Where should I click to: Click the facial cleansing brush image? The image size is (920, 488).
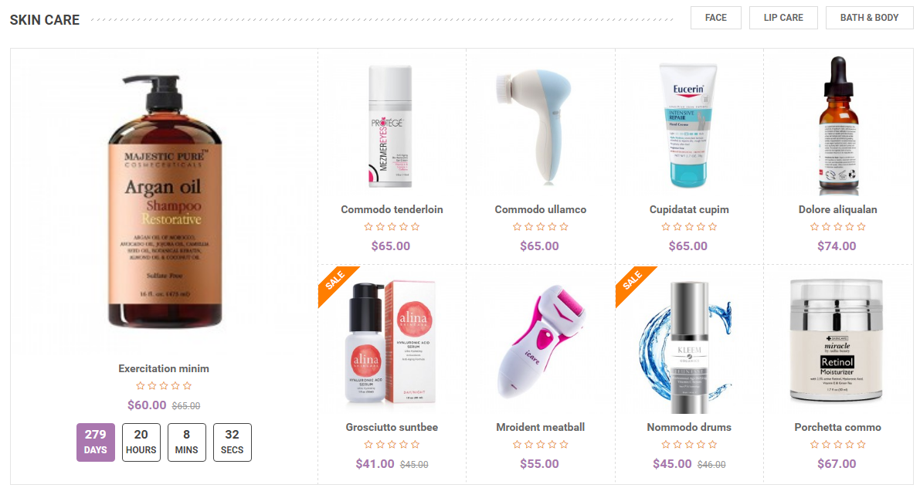[535, 125]
